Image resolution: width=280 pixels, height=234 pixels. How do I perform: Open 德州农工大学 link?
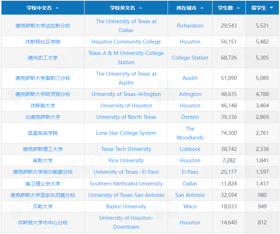tap(43, 58)
